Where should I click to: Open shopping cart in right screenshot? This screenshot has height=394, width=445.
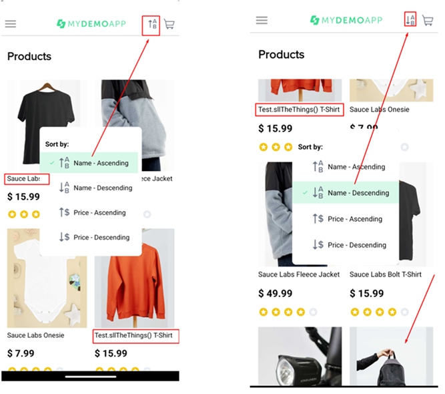(428, 21)
